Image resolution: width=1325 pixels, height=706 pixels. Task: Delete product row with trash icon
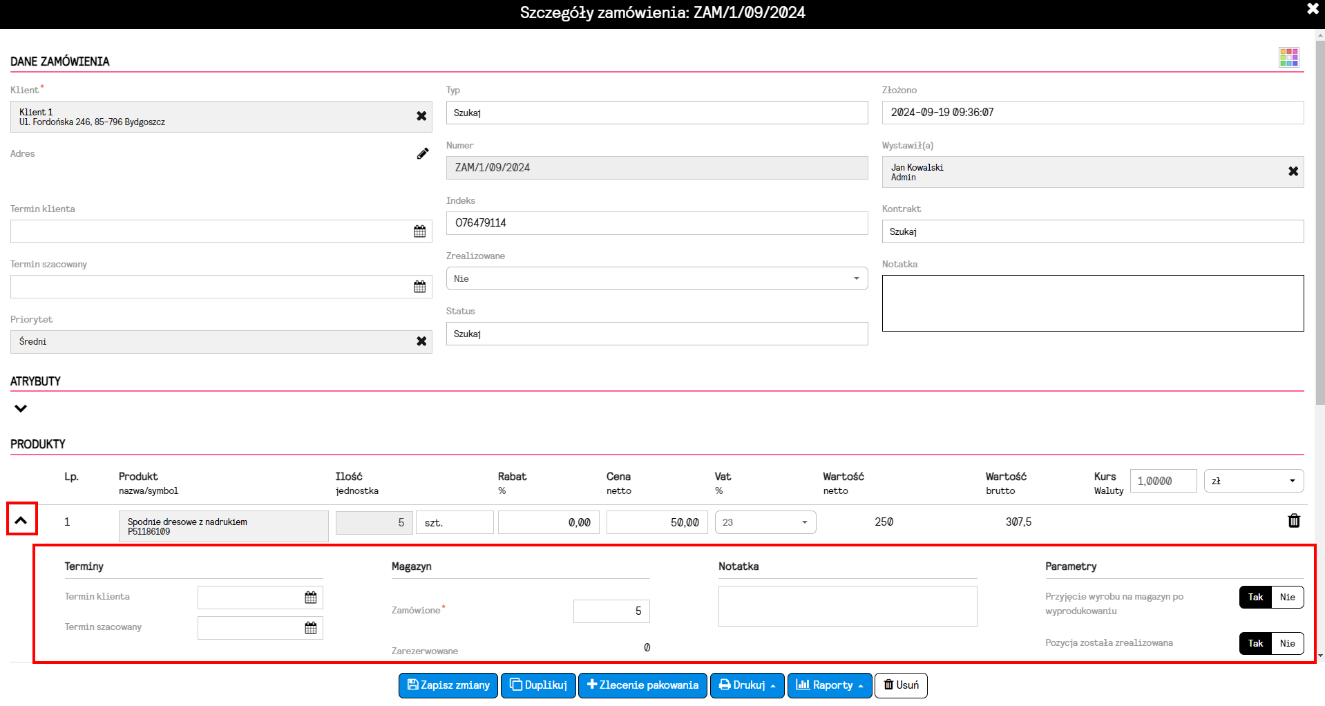tap(1294, 521)
